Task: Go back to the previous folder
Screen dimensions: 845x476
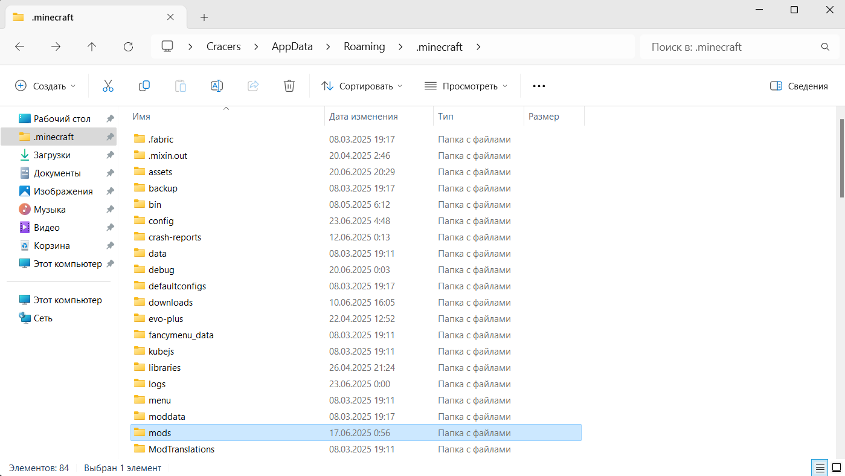Action: (20, 47)
